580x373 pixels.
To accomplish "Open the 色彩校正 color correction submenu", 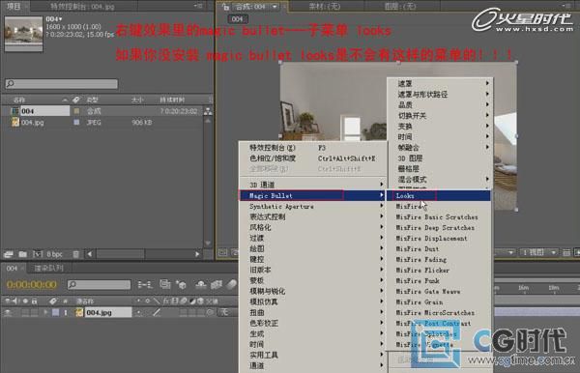I will (x=313, y=323).
